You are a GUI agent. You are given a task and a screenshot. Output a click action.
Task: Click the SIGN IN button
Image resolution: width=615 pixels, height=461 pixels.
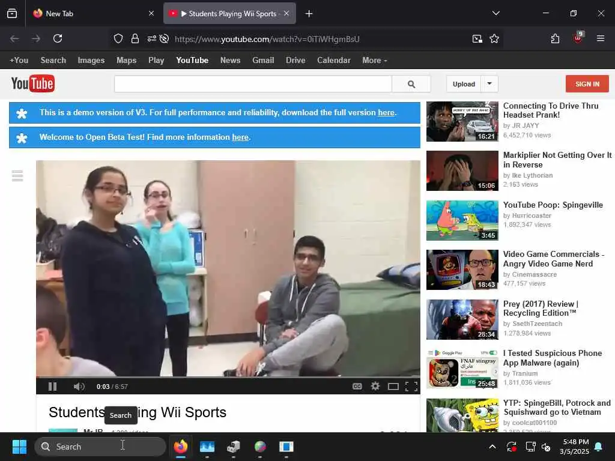[x=587, y=84]
